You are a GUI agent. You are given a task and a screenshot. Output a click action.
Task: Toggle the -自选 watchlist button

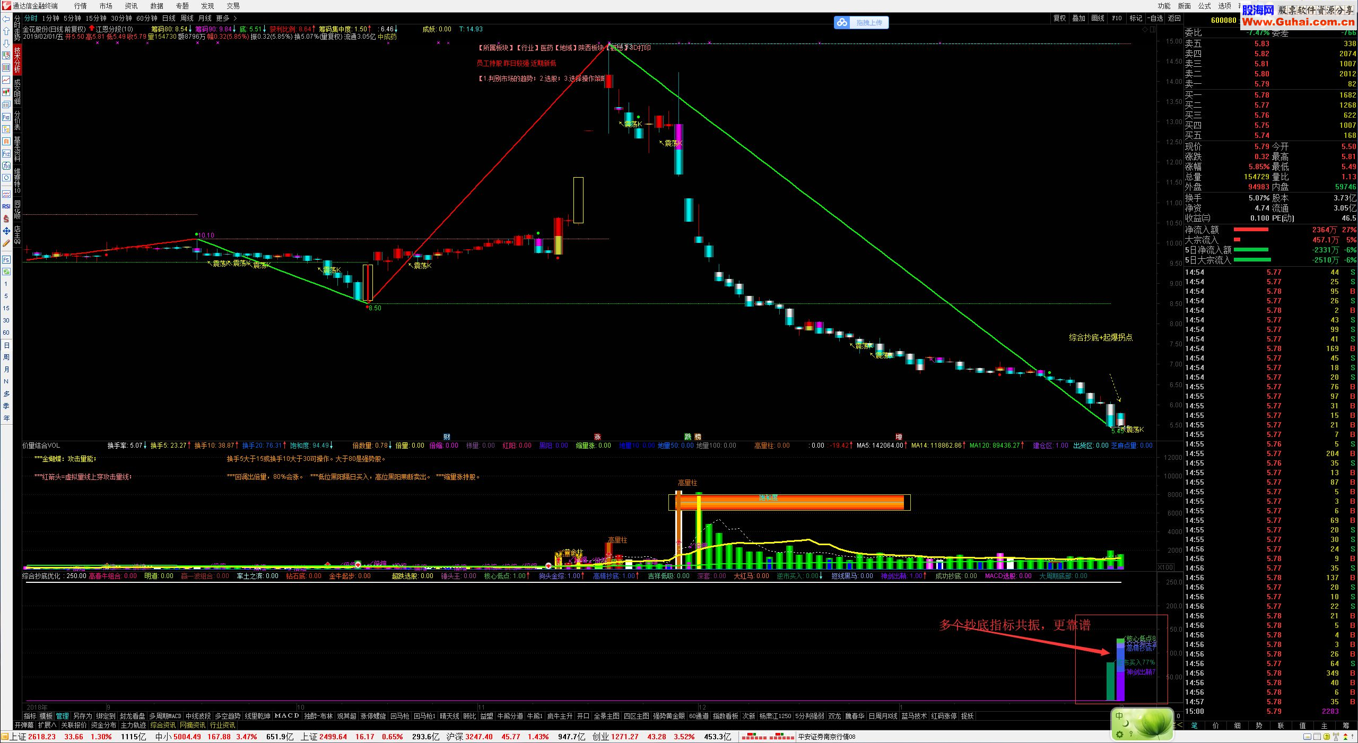point(1155,18)
